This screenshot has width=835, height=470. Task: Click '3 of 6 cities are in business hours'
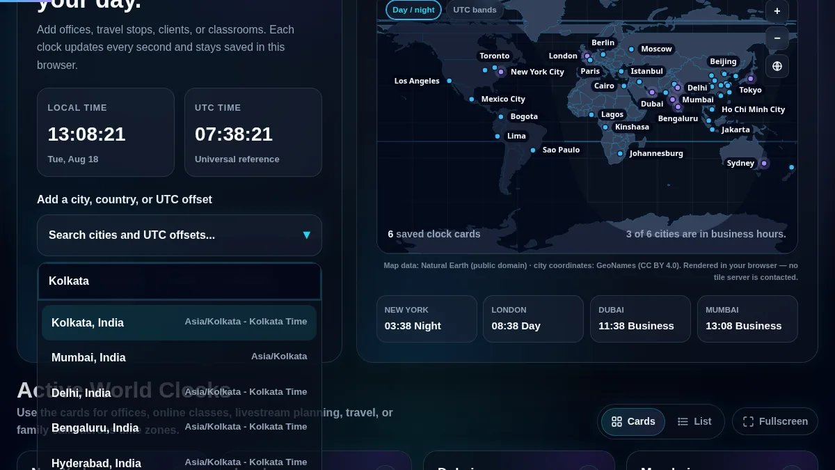tap(706, 234)
